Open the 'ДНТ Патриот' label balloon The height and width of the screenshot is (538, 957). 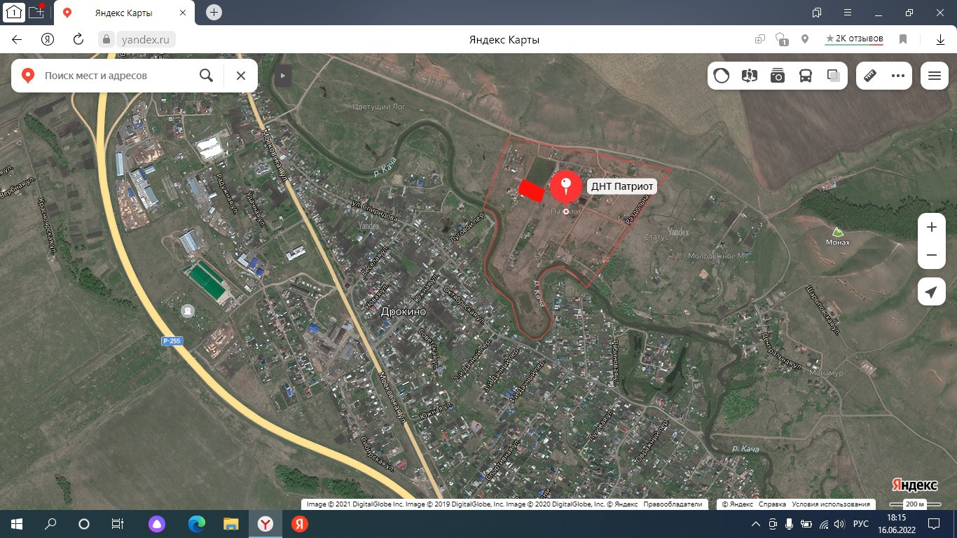[x=622, y=186]
